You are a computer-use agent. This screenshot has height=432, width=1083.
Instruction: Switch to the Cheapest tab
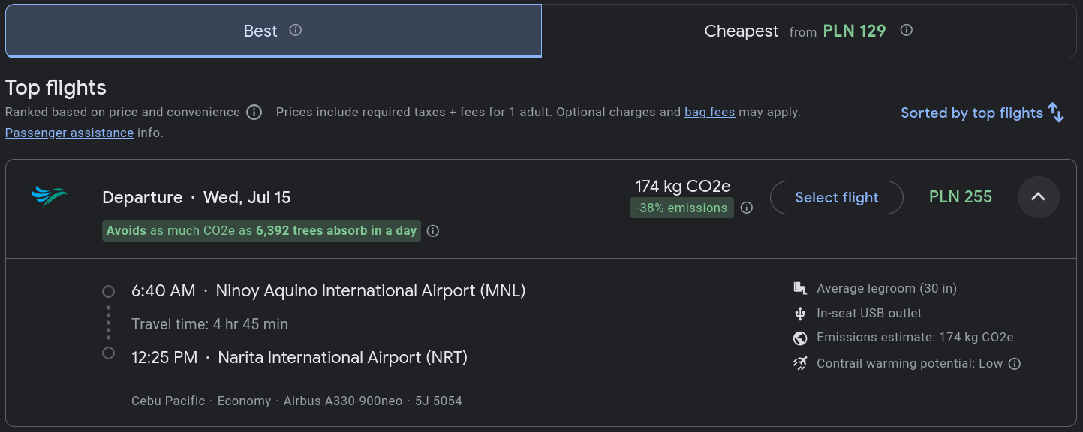click(x=809, y=31)
